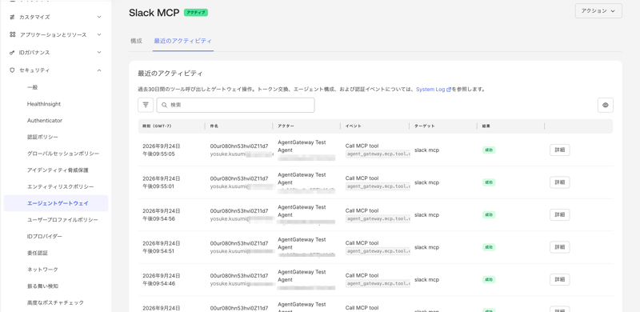Screen dimensions: 640x312
Task: Click the magnifier icon in search box
Action: pyautogui.click(x=165, y=105)
